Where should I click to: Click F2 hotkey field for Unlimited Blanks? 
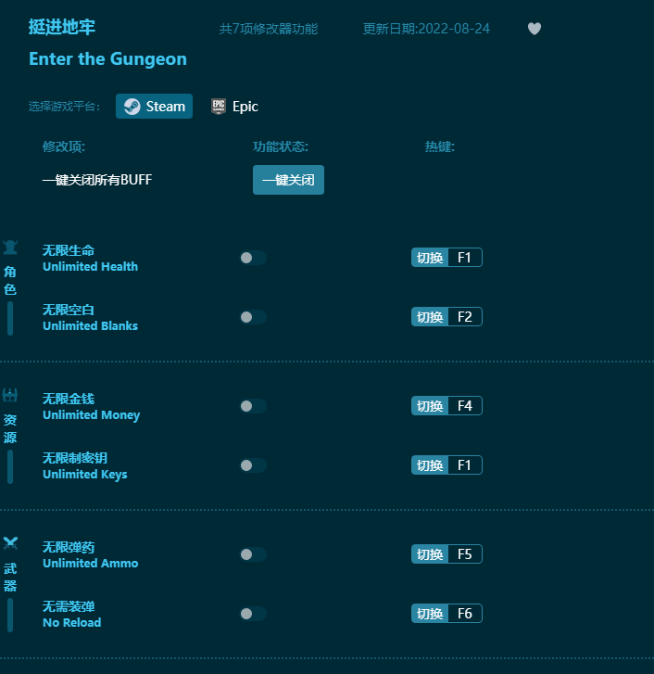tap(465, 317)
